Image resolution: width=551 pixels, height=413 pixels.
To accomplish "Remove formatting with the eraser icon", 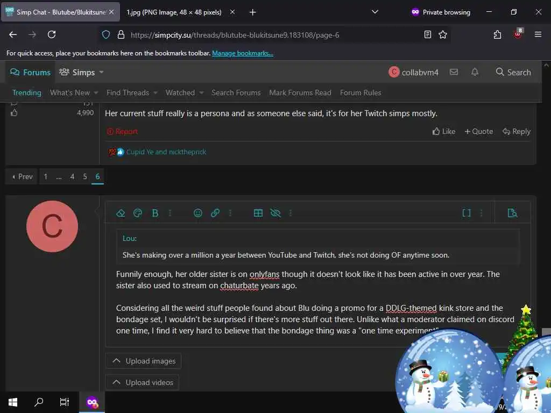I will click(x=121, y=213).
